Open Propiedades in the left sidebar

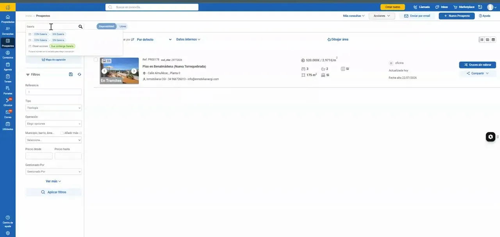pyautogui.click(x=8, y=19)
